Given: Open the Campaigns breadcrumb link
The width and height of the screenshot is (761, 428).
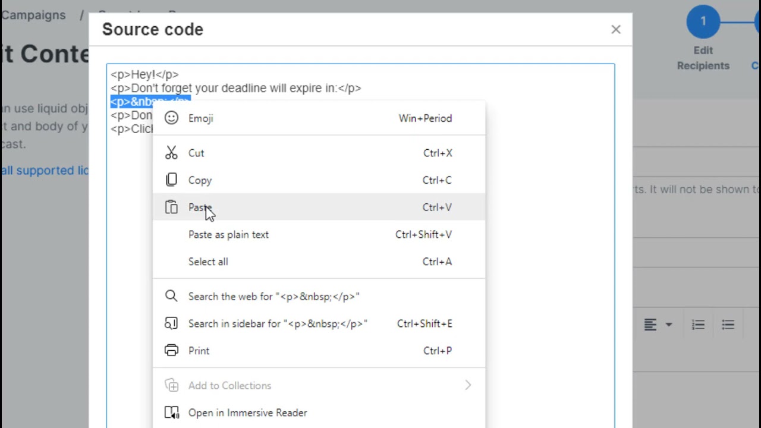Looking at the screenshot, I should pos(33,15).
